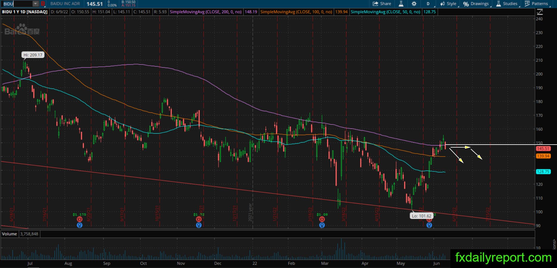Viewport: 557px width, 268px height.
Task: Expand the symbol selector dropdown arrow
Action: [x=35, y=4]
